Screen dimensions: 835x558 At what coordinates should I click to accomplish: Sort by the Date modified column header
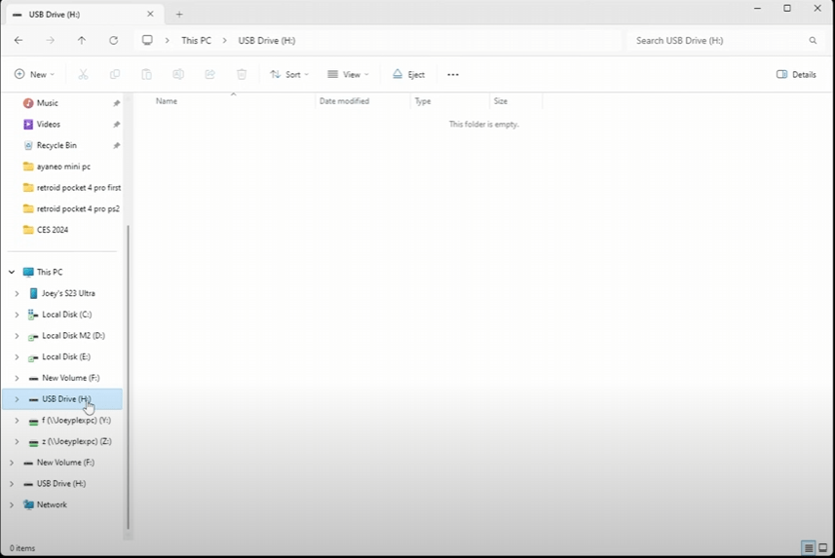pos(344,101)
